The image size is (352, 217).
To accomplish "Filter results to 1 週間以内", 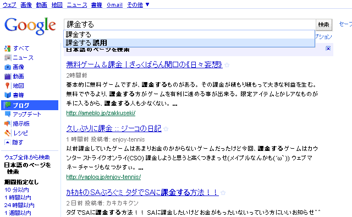I will [18, 213].
